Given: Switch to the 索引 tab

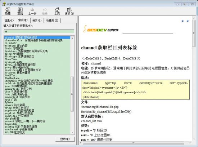Looking at the screenshot, I should [x=23, y=20].
